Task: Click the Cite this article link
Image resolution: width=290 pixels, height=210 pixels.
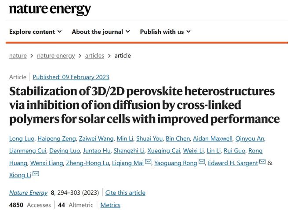Action: point(125,192)
